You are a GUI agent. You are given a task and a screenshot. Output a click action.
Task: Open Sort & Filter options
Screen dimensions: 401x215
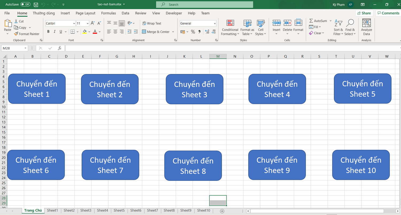coord(338,27)
